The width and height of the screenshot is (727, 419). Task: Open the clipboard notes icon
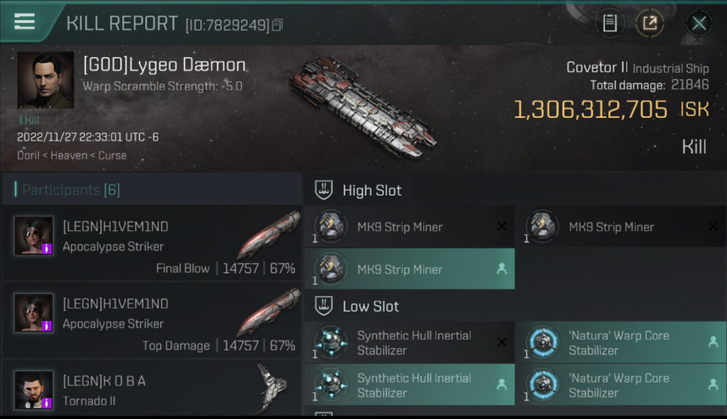(610, 23)
